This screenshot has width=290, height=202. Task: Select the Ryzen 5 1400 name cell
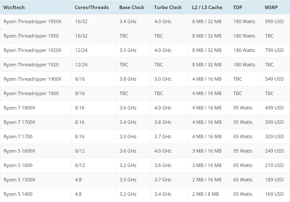click(18, 194)
